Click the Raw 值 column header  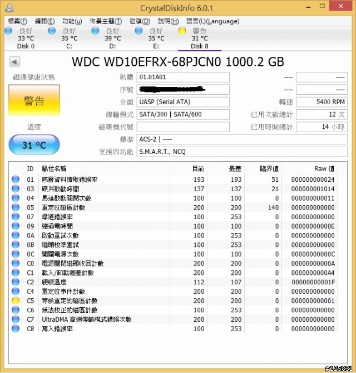pyautogui.click(x=310, y=169)
